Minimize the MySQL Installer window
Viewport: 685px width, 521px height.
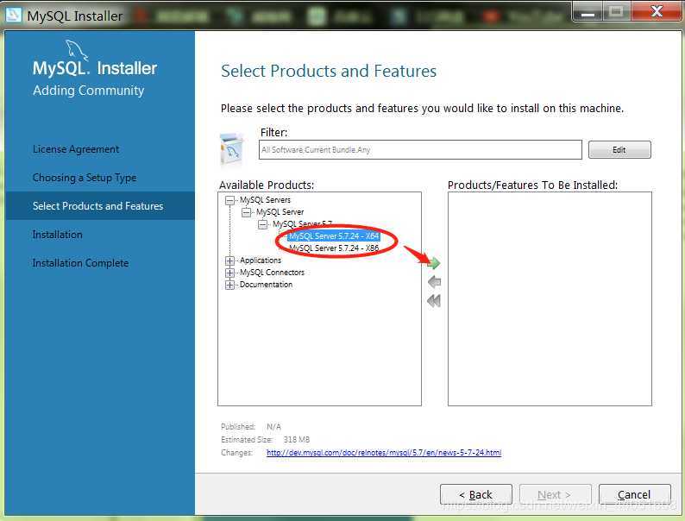588,12
